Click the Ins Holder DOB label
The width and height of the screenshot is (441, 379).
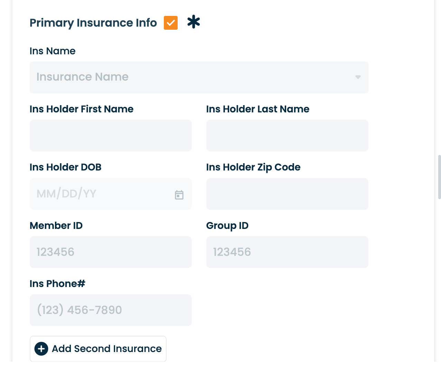[x=65, y=167]
